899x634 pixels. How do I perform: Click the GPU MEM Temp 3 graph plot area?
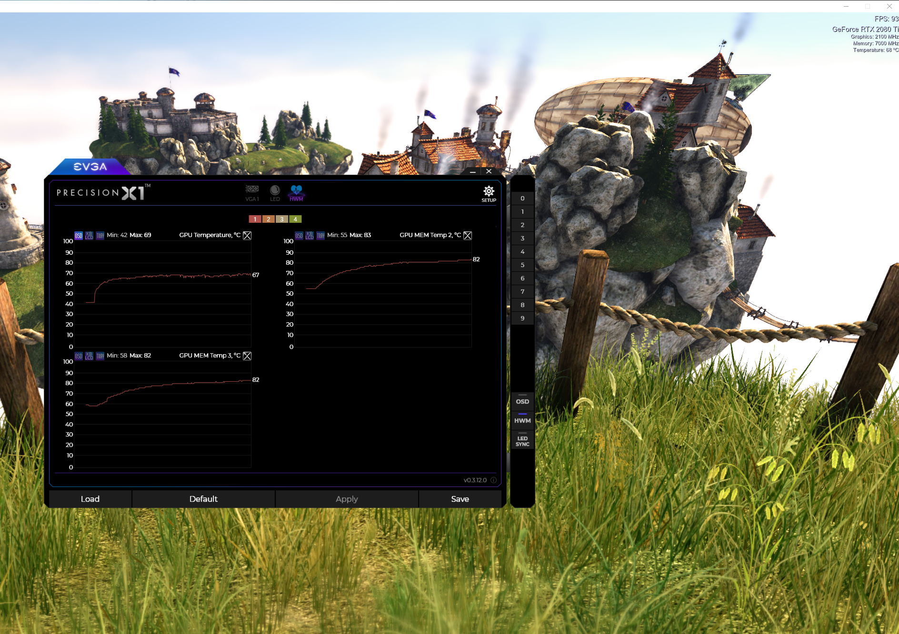point(163,415)
